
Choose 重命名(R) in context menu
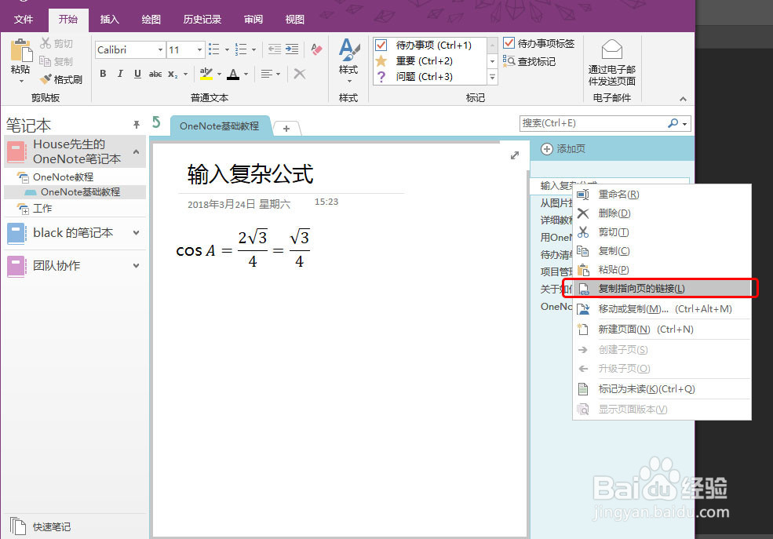coord(662,194)
